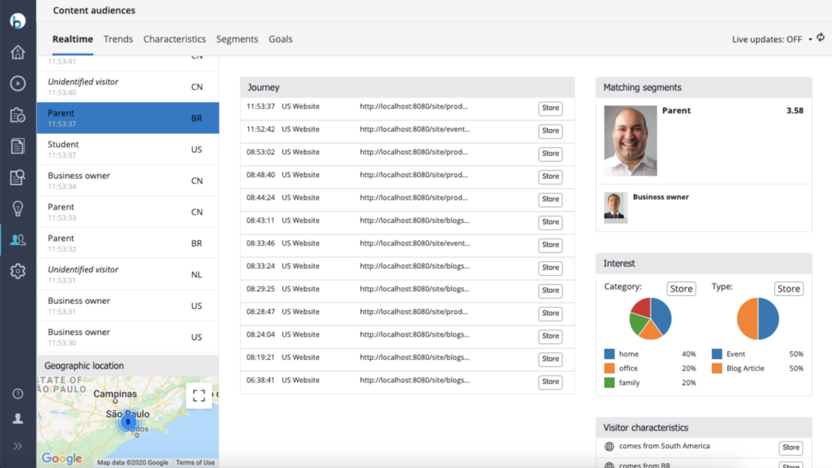Switch to the Trends tab

point(118,39)
